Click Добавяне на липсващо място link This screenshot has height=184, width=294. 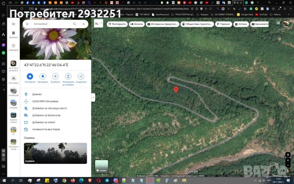50,108
